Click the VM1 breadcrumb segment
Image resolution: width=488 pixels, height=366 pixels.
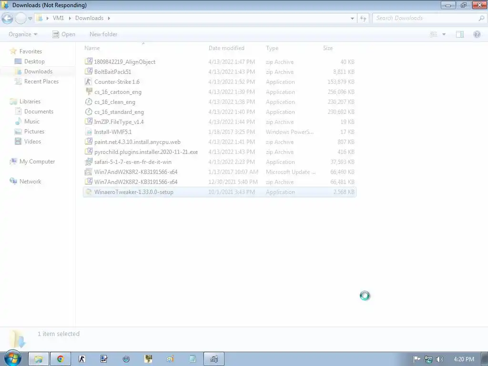point(58,18)
